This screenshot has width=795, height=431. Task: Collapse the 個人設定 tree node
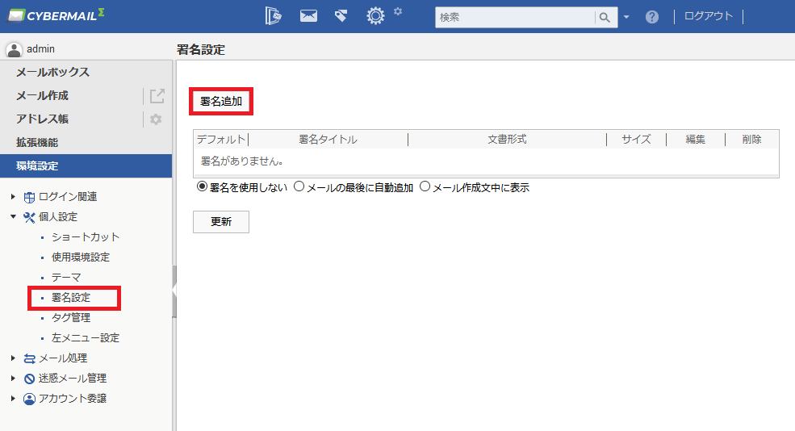tap(13, 217)
